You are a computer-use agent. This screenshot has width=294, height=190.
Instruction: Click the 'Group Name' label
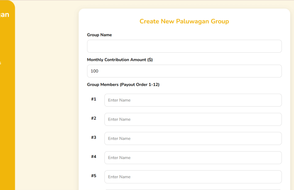pyautogui.click(x=99, y=35)
